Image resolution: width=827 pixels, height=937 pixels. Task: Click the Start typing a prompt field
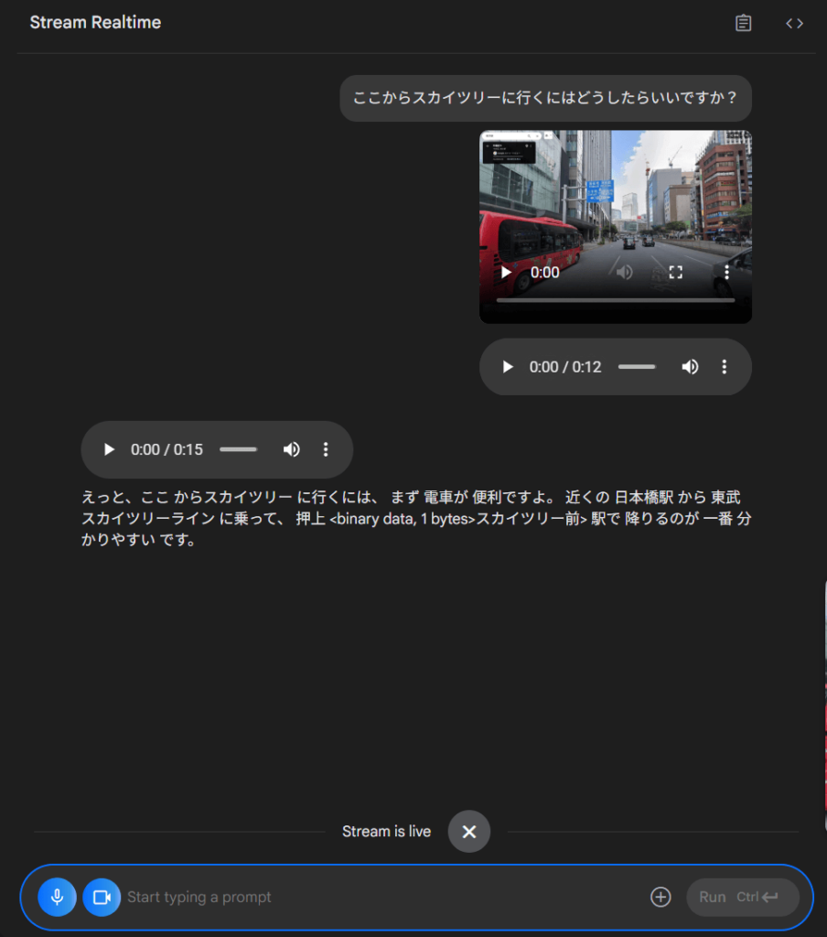384,897
